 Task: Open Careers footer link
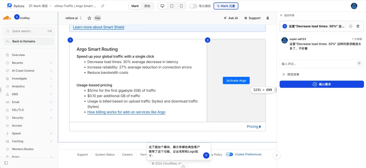pyautogui.click(x=127, y=155)
